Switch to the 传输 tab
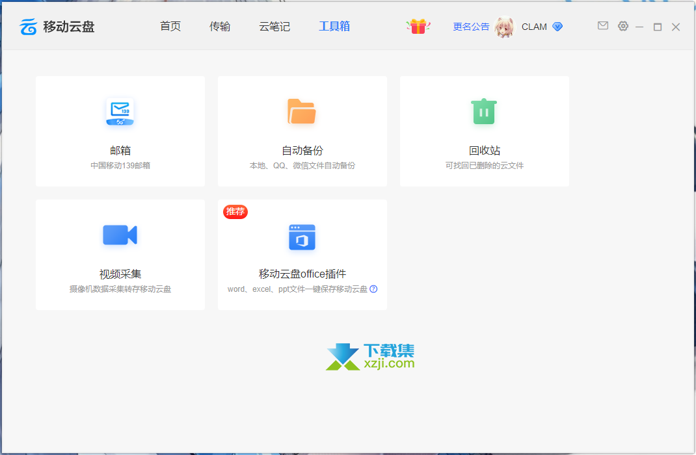Viewport: 696px width, 455px height. (220, 27)
